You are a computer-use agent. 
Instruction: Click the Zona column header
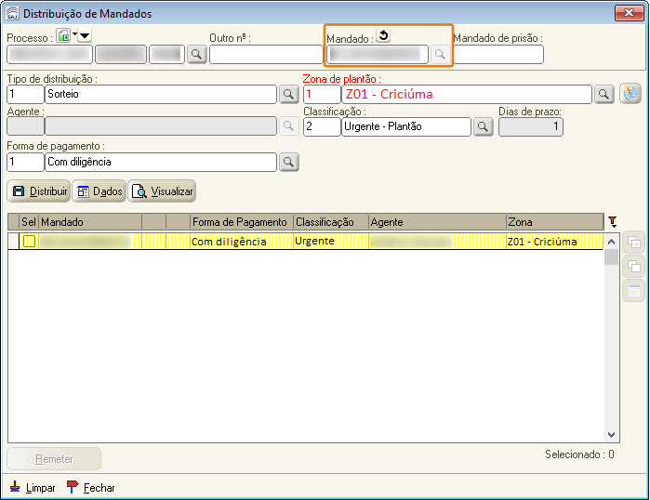(554, 222)
